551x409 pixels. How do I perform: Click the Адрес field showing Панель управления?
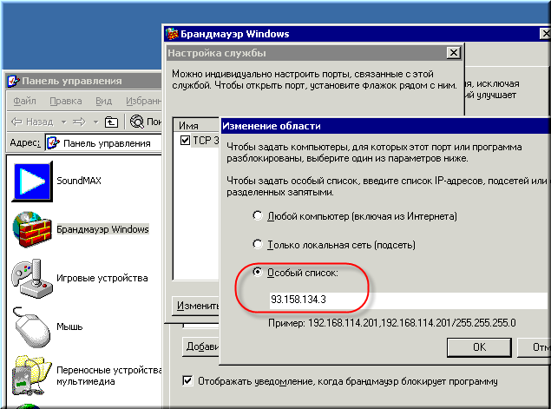coord(103,143)
